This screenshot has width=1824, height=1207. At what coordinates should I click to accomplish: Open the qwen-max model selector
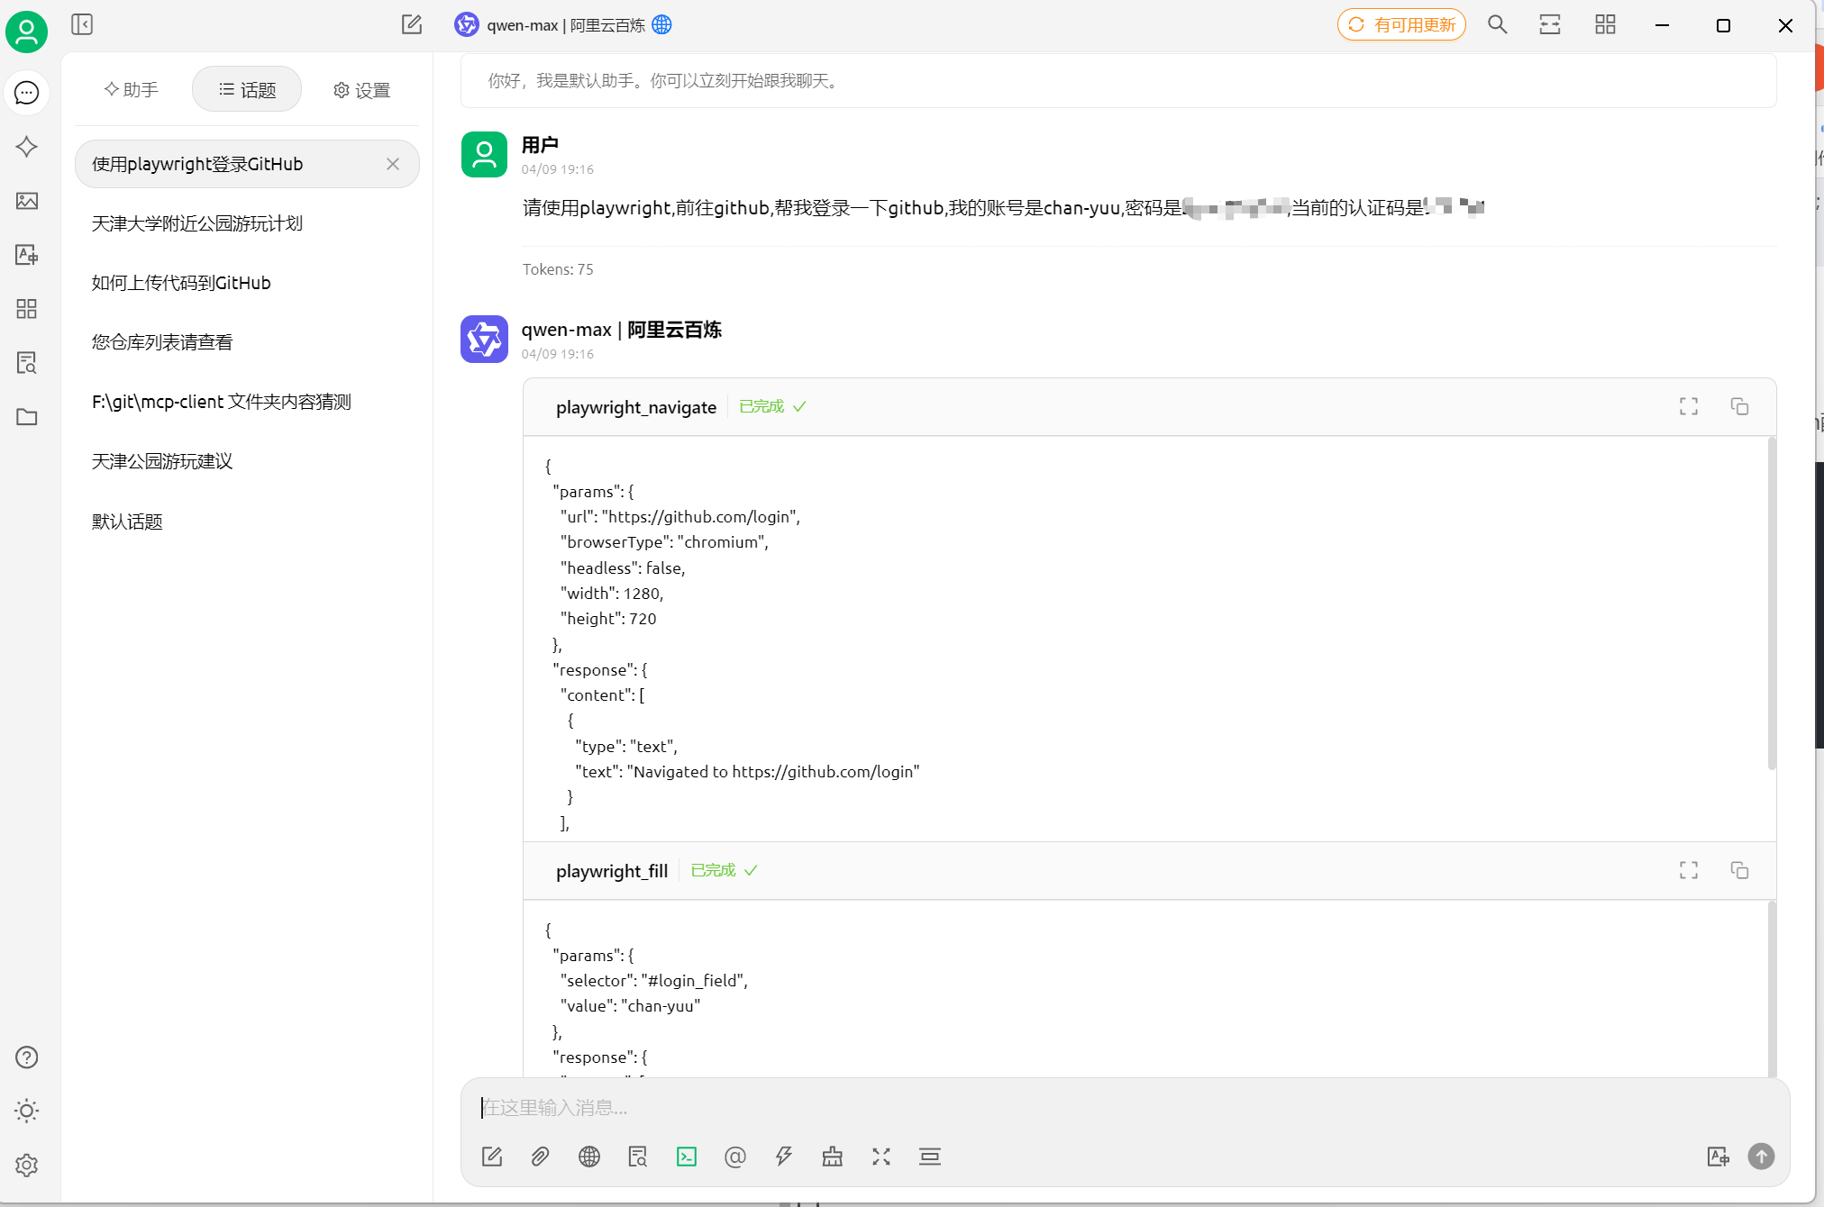[x=565, y=25]
